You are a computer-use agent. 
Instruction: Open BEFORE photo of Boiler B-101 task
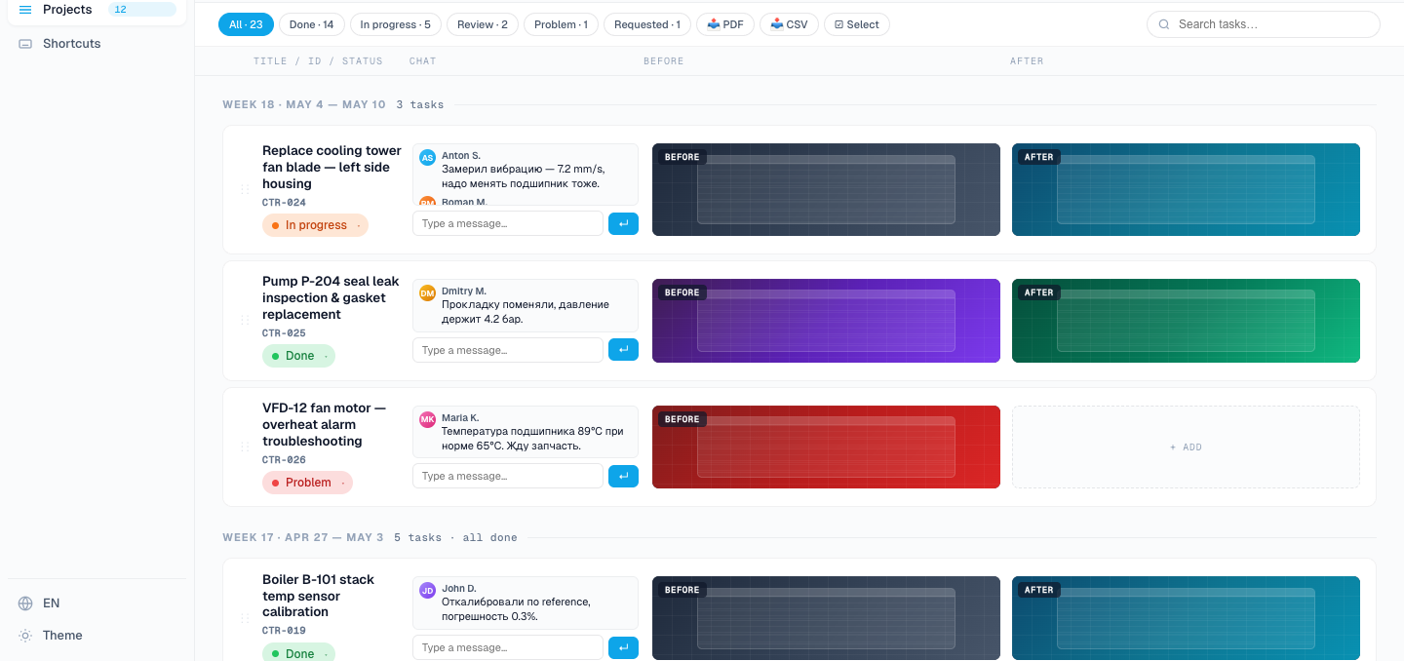[x=826, y=619]
